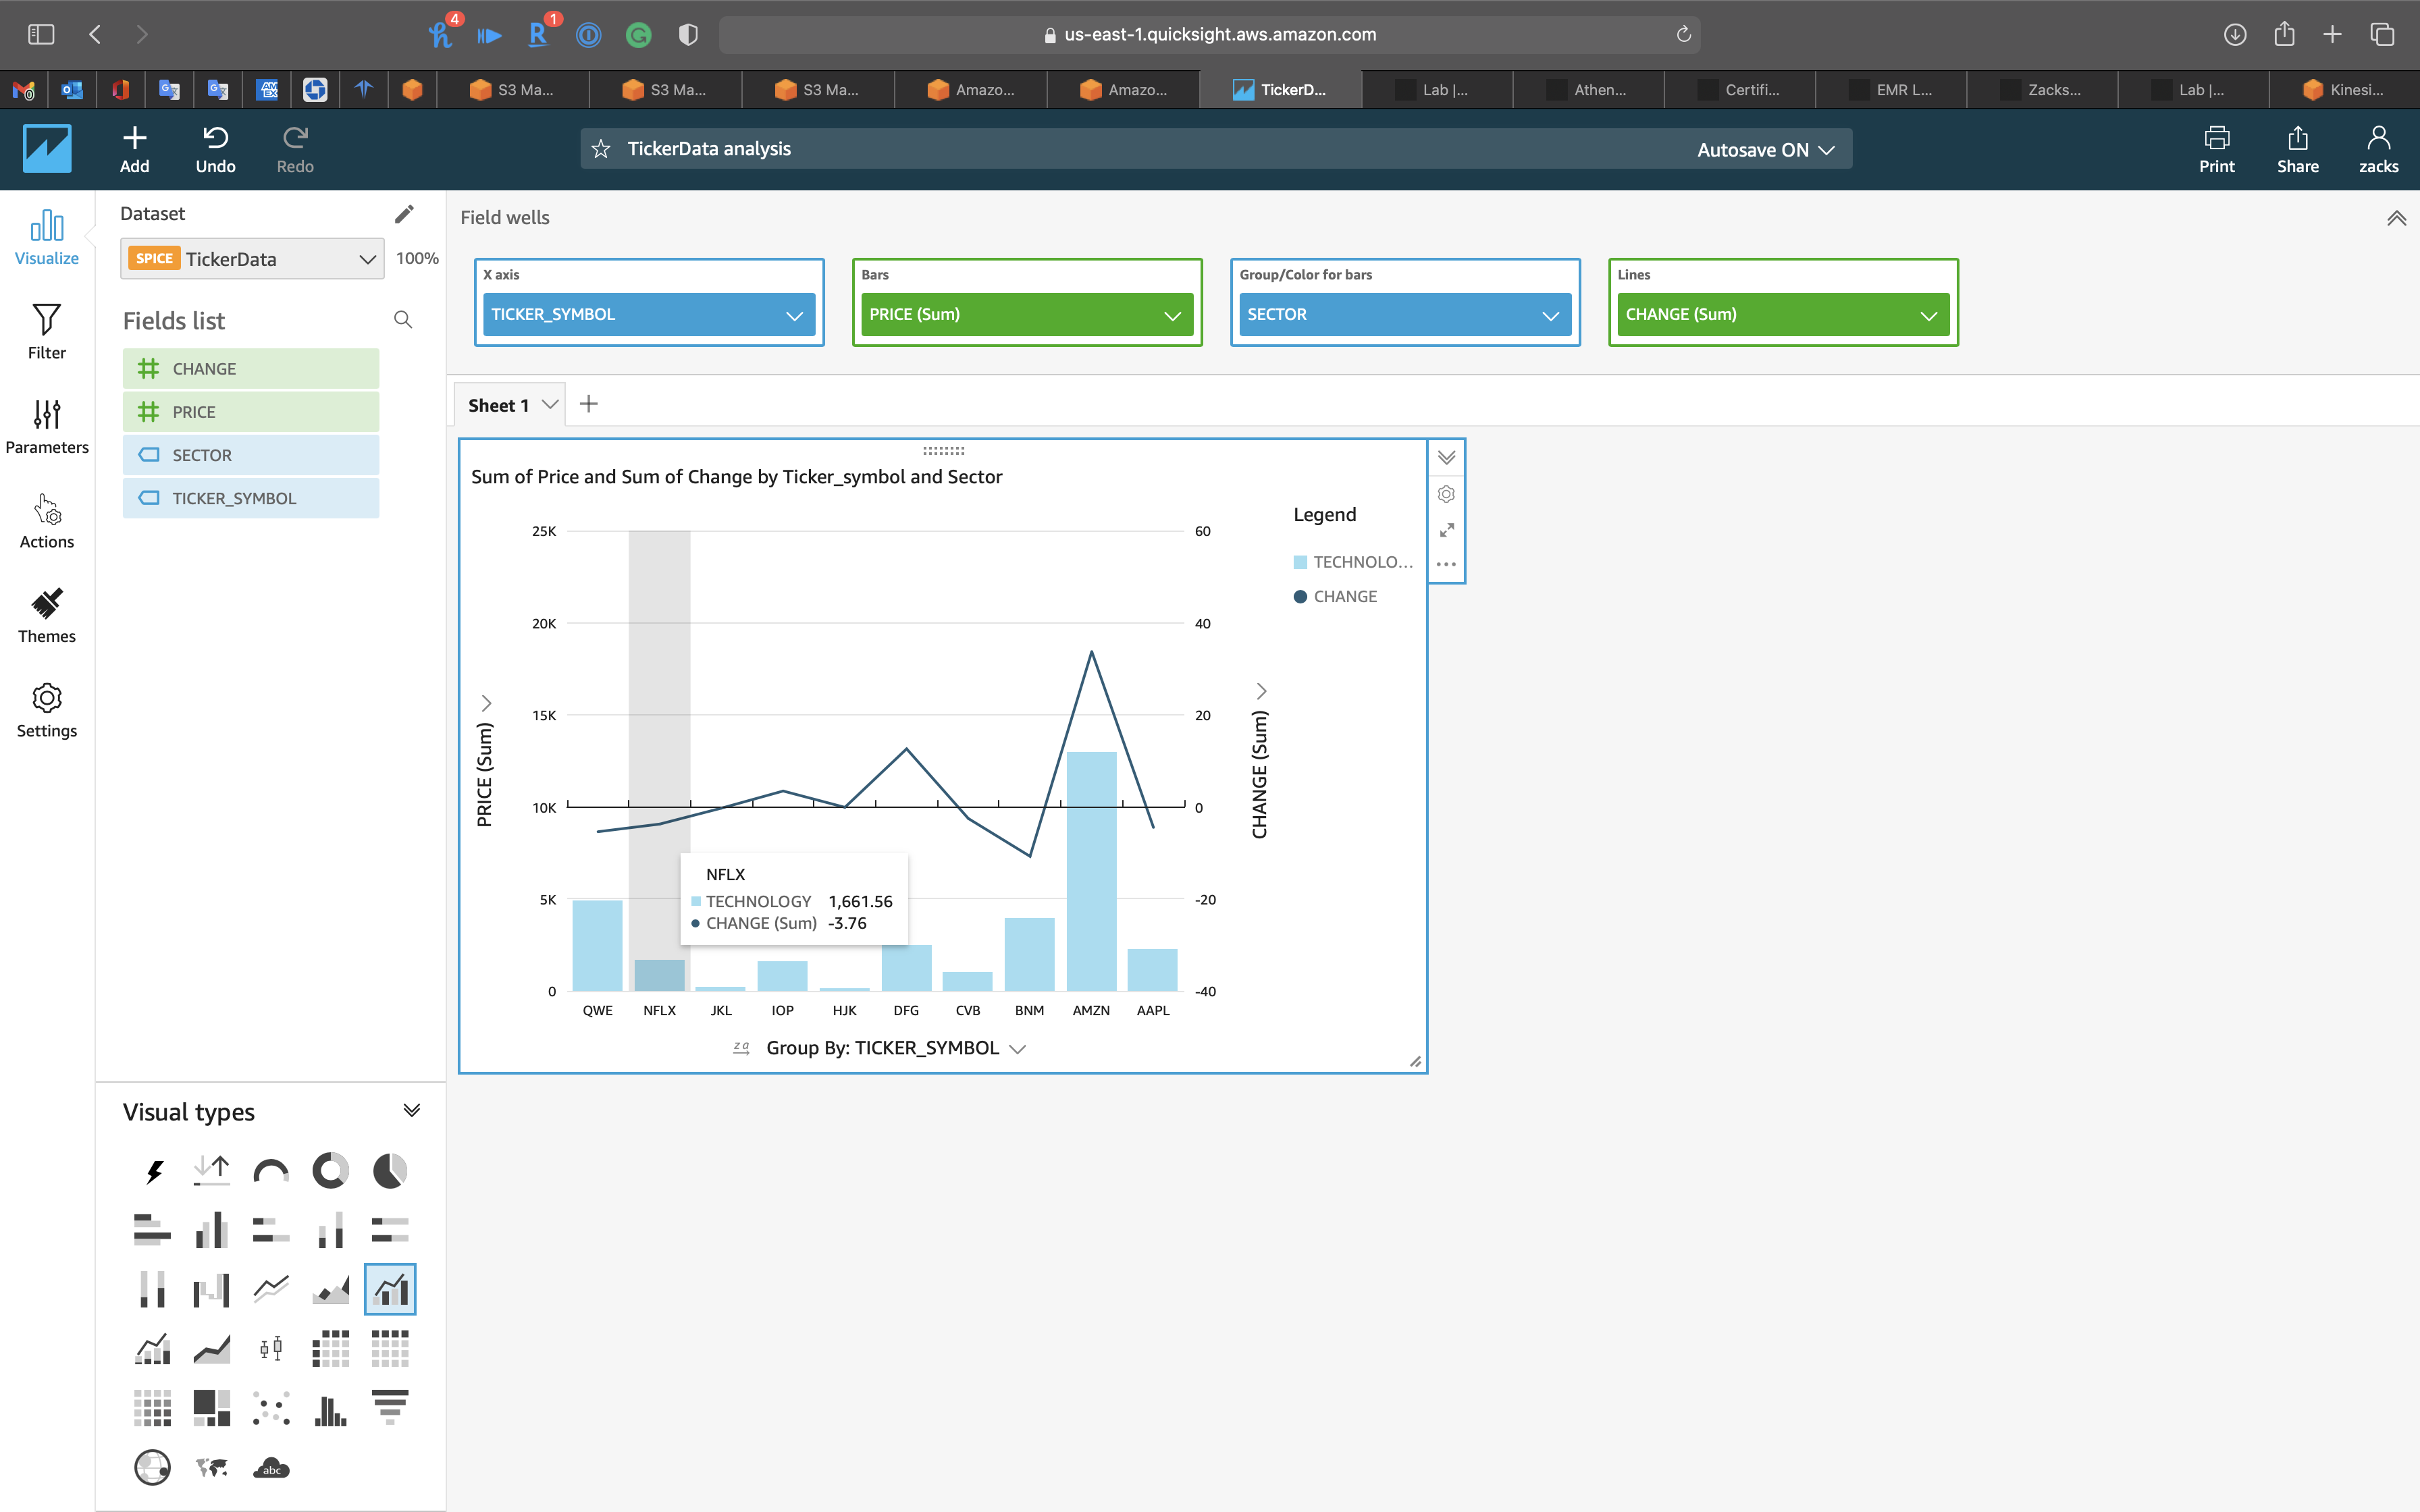Select the scatter plot visual type

click(x=271, y=1408)
